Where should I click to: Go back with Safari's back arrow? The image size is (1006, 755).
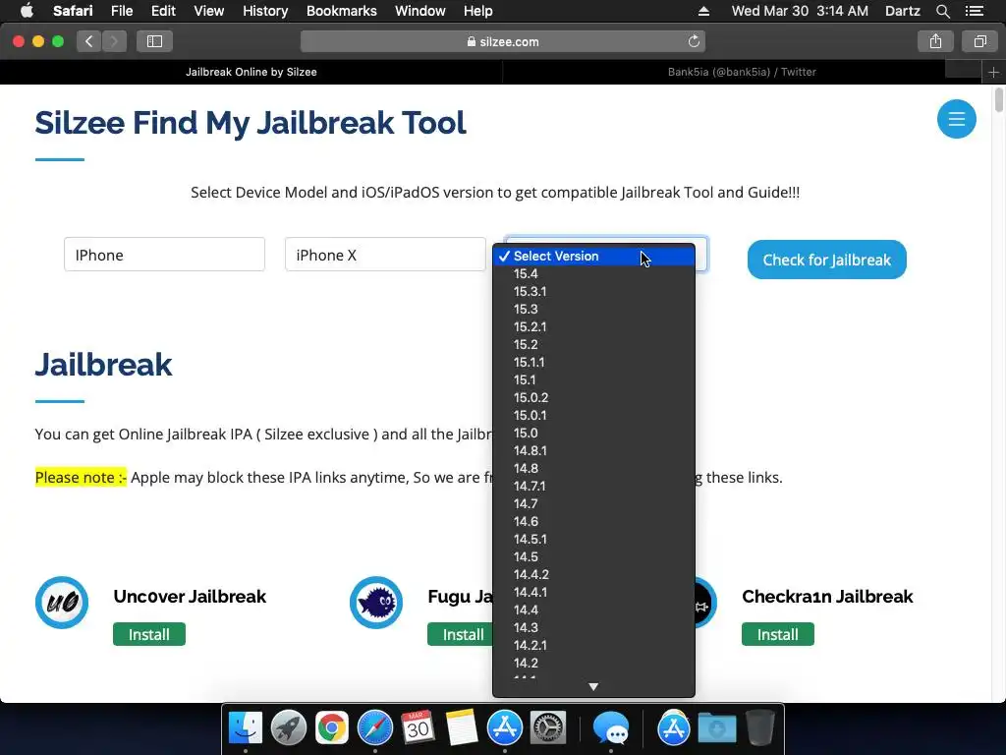click(x=89, y=41)
